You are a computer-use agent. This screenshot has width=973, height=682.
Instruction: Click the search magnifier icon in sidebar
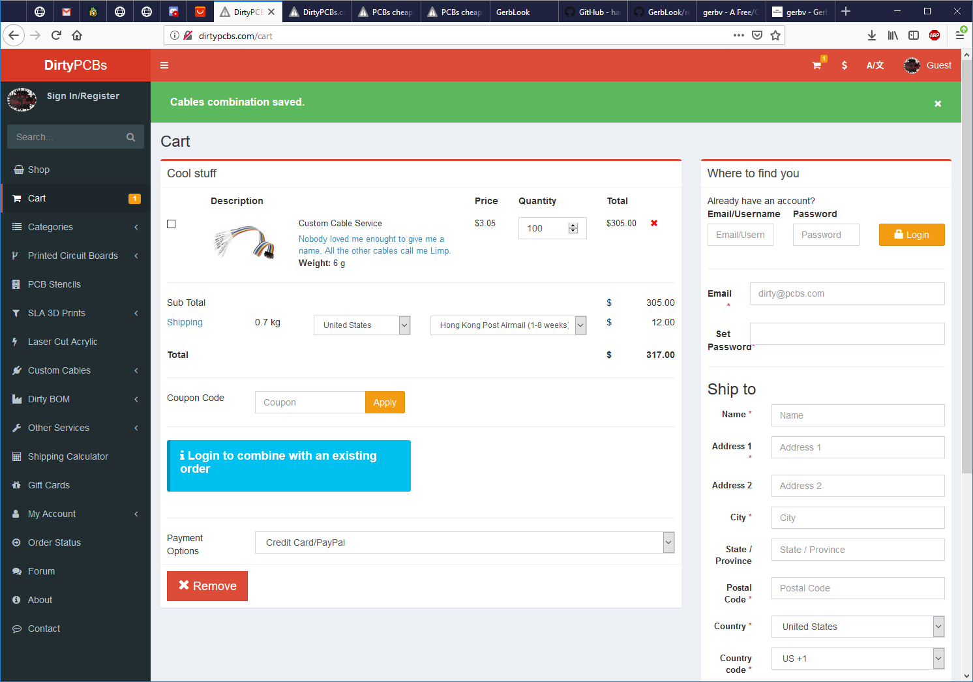pyautogui.click(x=131, y=137)
